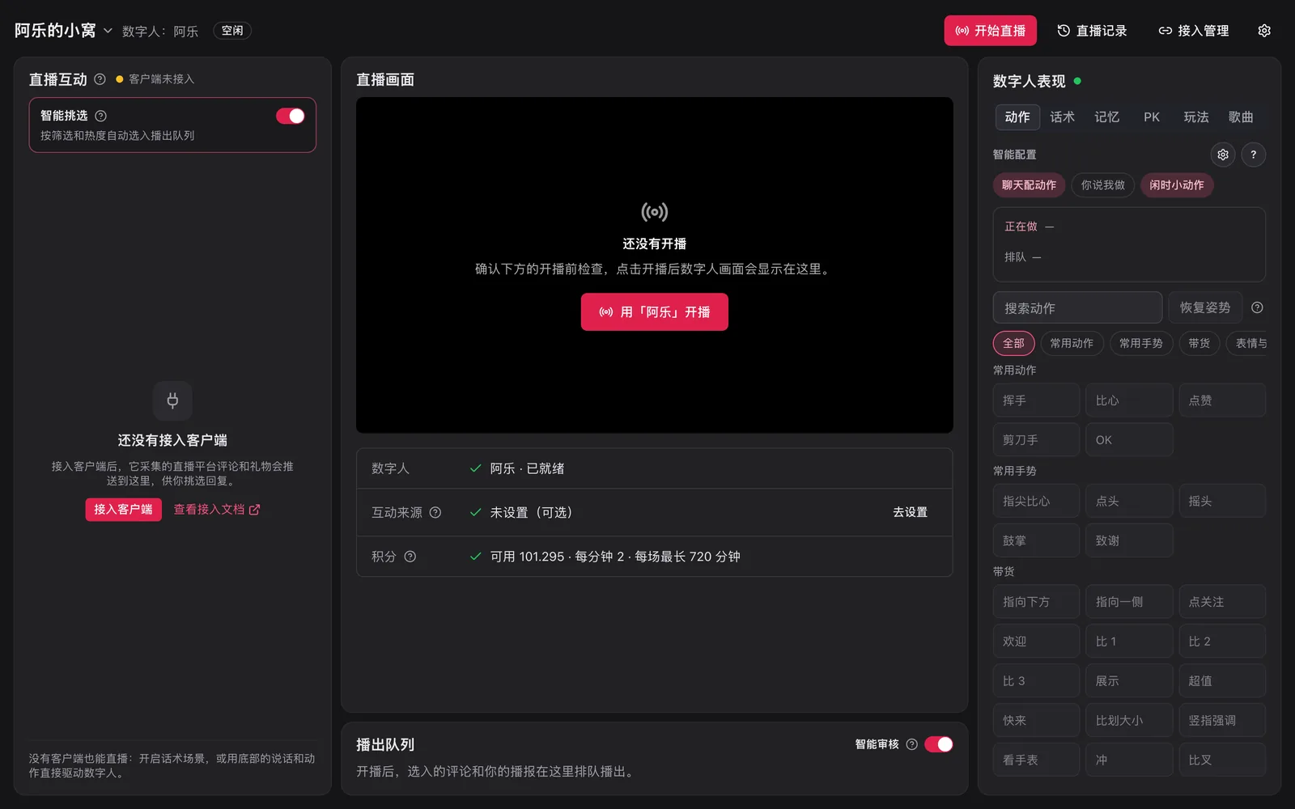Click the plug icon above 还没有接入客户端
Screen dimensions: 1295x809
[x=172, y=400]
